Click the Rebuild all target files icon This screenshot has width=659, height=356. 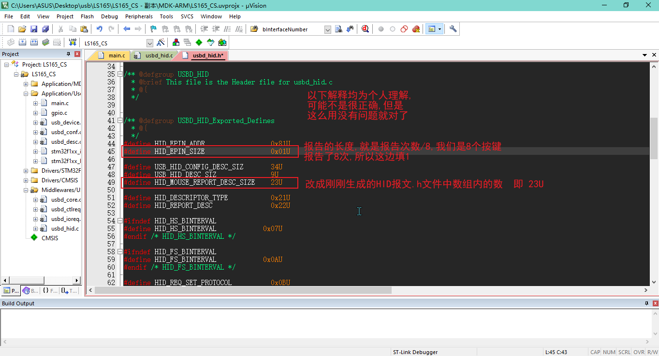point(34,42)
